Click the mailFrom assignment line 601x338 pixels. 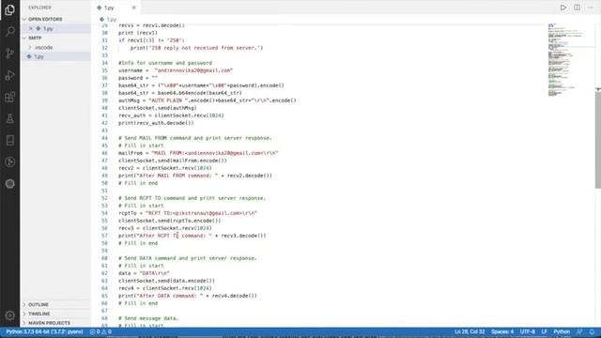[x=198, y=153]
